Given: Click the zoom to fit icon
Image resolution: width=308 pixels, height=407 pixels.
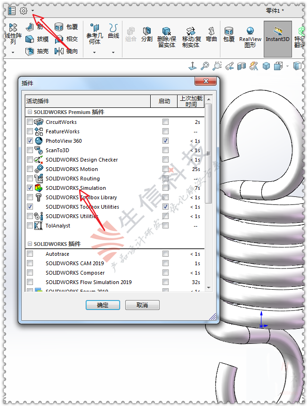Looking at the screenshot, I should point(205,66).
